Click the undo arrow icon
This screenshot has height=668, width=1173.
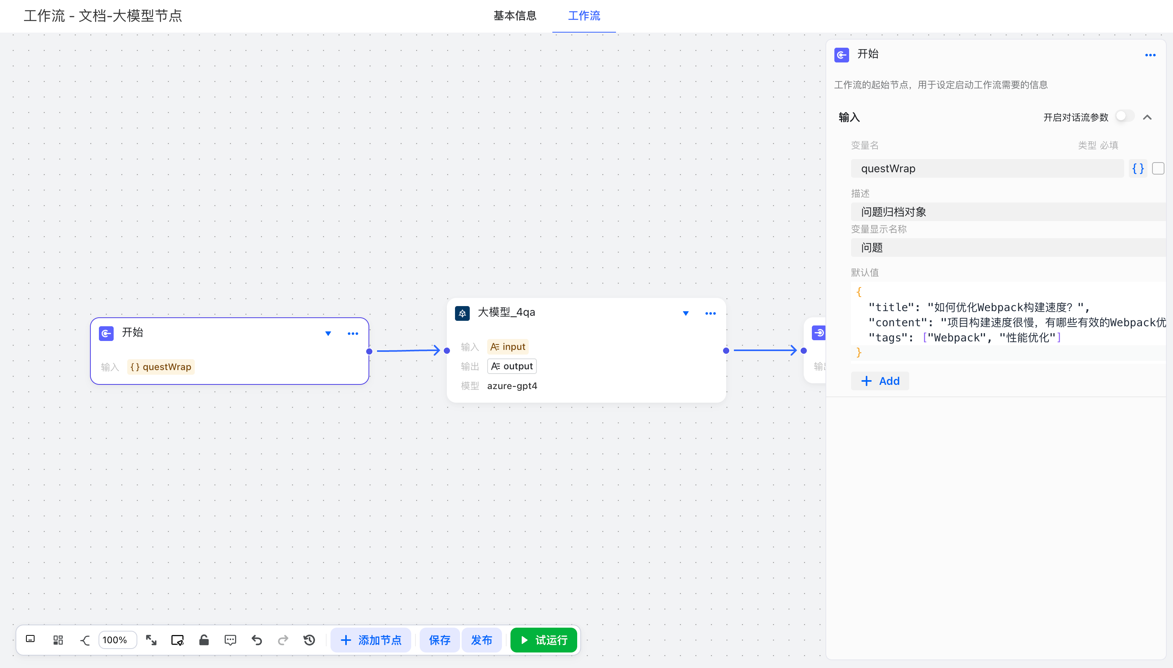point(257,640)
